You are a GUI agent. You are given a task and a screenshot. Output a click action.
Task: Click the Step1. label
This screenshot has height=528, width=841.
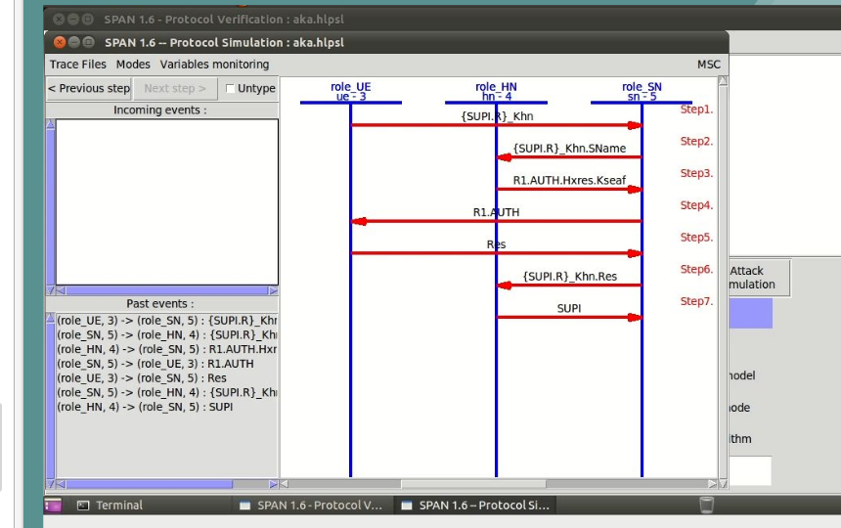coord(696,110)
